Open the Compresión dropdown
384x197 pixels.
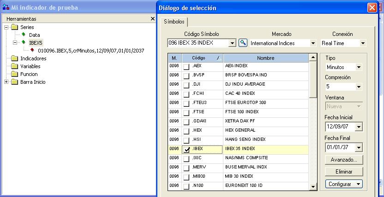(x=359, y=87)
